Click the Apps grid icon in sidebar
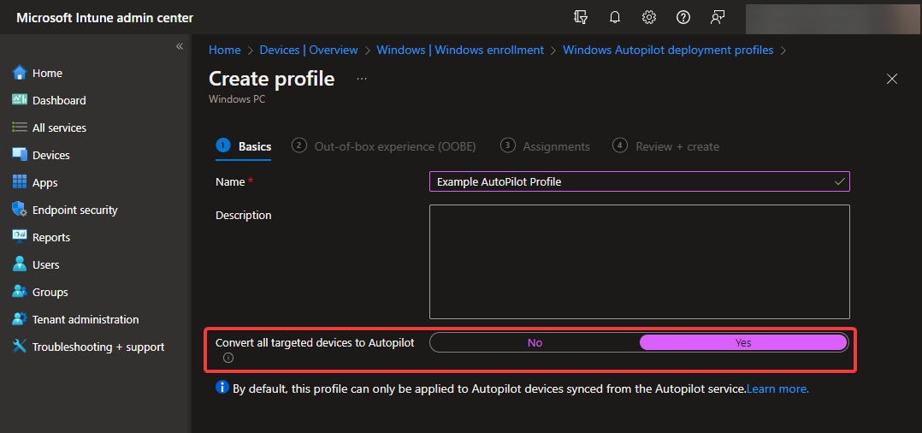922x433 pixels. click(20, 182)
